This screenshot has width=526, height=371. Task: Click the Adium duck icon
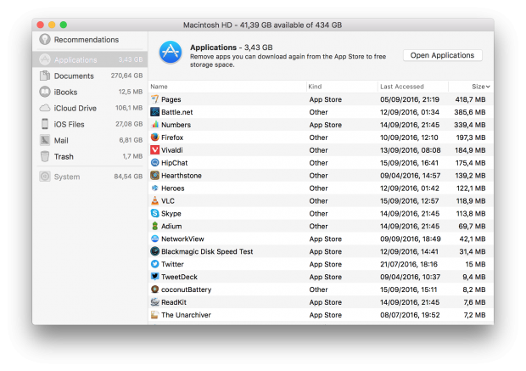[154, 226]
